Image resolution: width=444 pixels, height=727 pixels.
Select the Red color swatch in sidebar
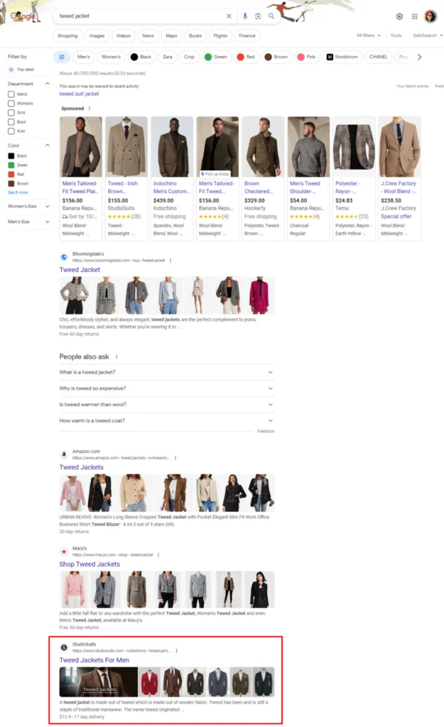(11, 175)
